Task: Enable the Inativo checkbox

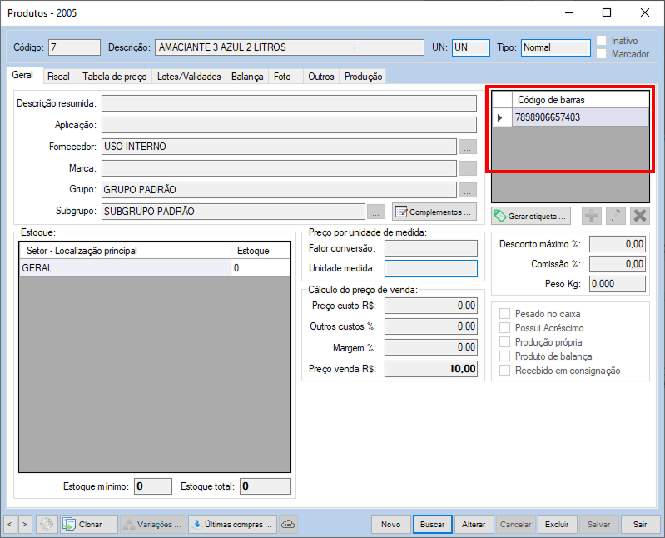Action: [602, 41]
